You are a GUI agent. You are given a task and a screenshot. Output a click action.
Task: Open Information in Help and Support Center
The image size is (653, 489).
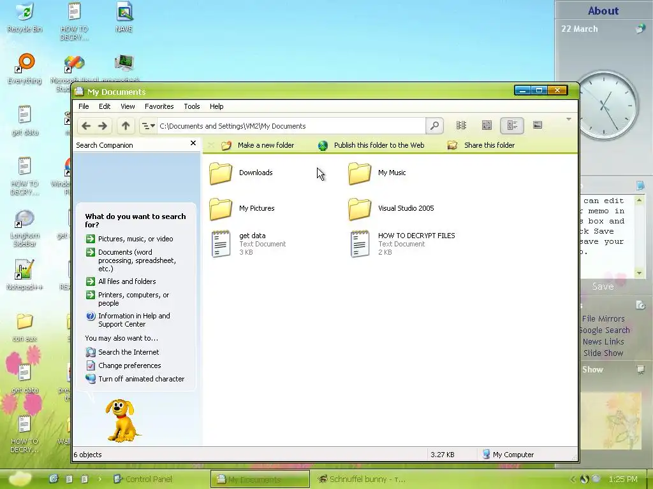[x=128, y=320]
